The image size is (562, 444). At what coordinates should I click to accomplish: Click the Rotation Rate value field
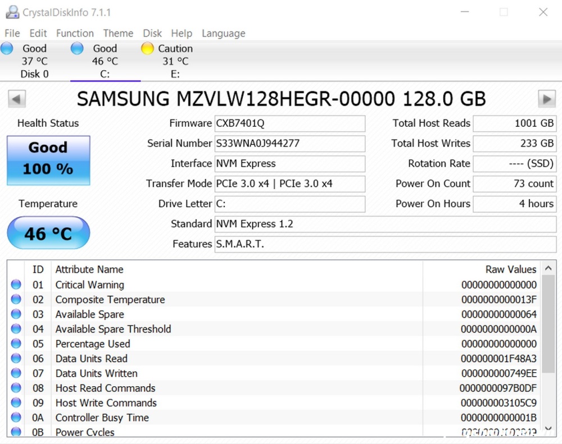[515, 164]
